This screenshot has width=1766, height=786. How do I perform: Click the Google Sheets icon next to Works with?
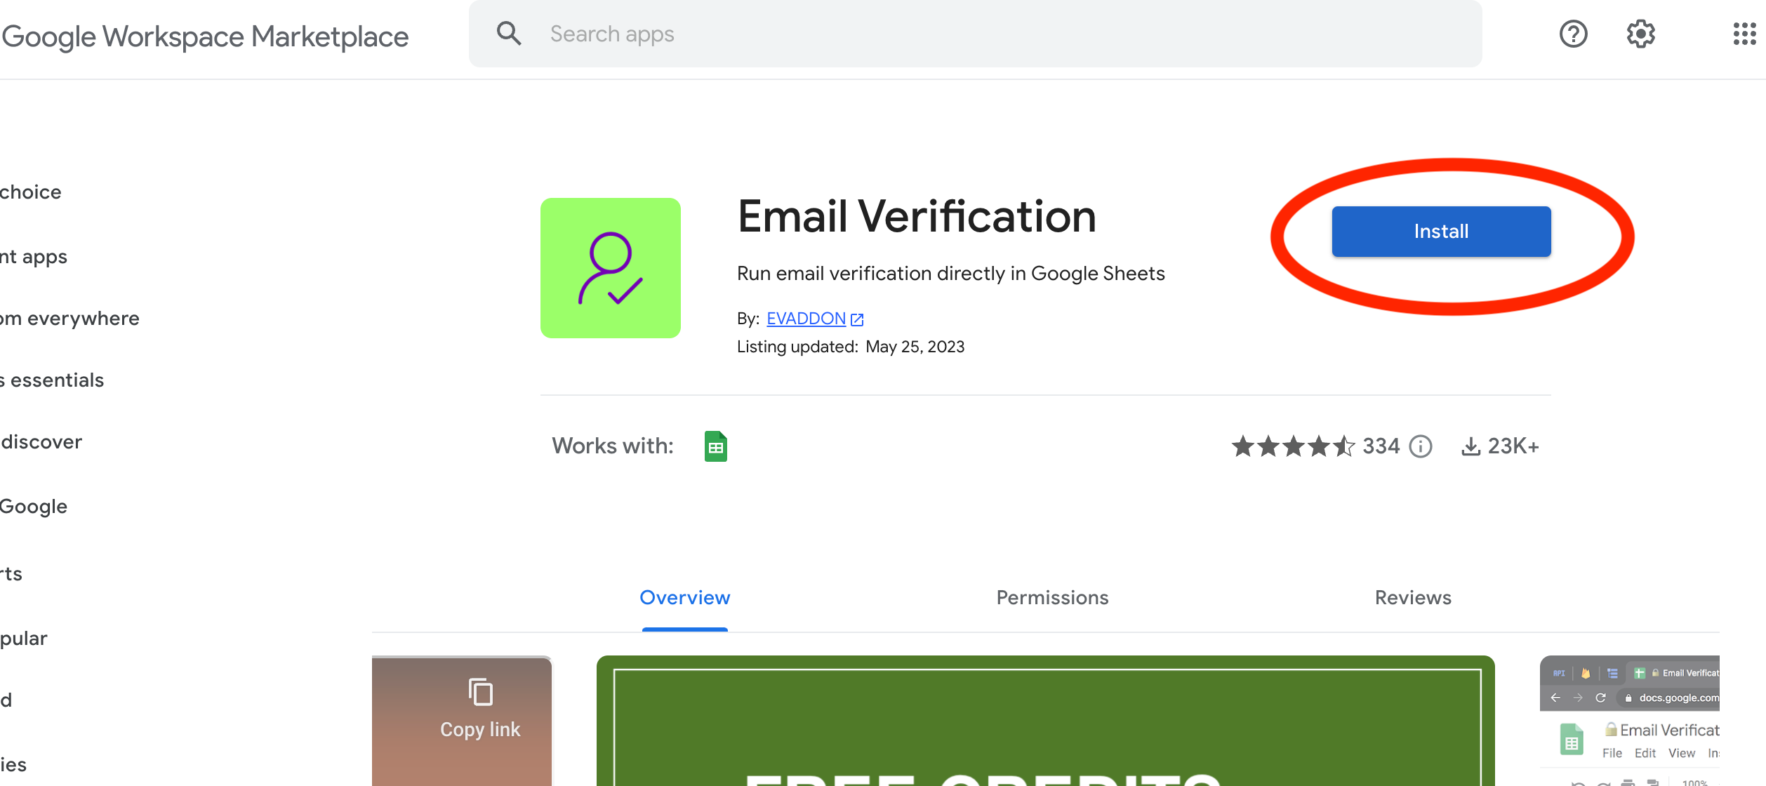(x=716, y=445)
